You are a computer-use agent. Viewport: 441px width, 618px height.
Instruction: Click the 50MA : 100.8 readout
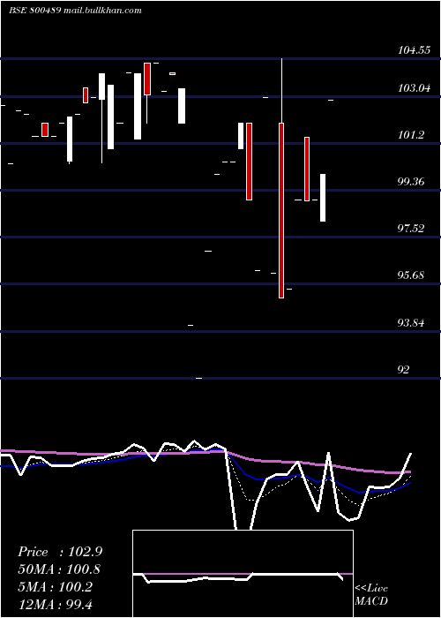coord(59,569)
